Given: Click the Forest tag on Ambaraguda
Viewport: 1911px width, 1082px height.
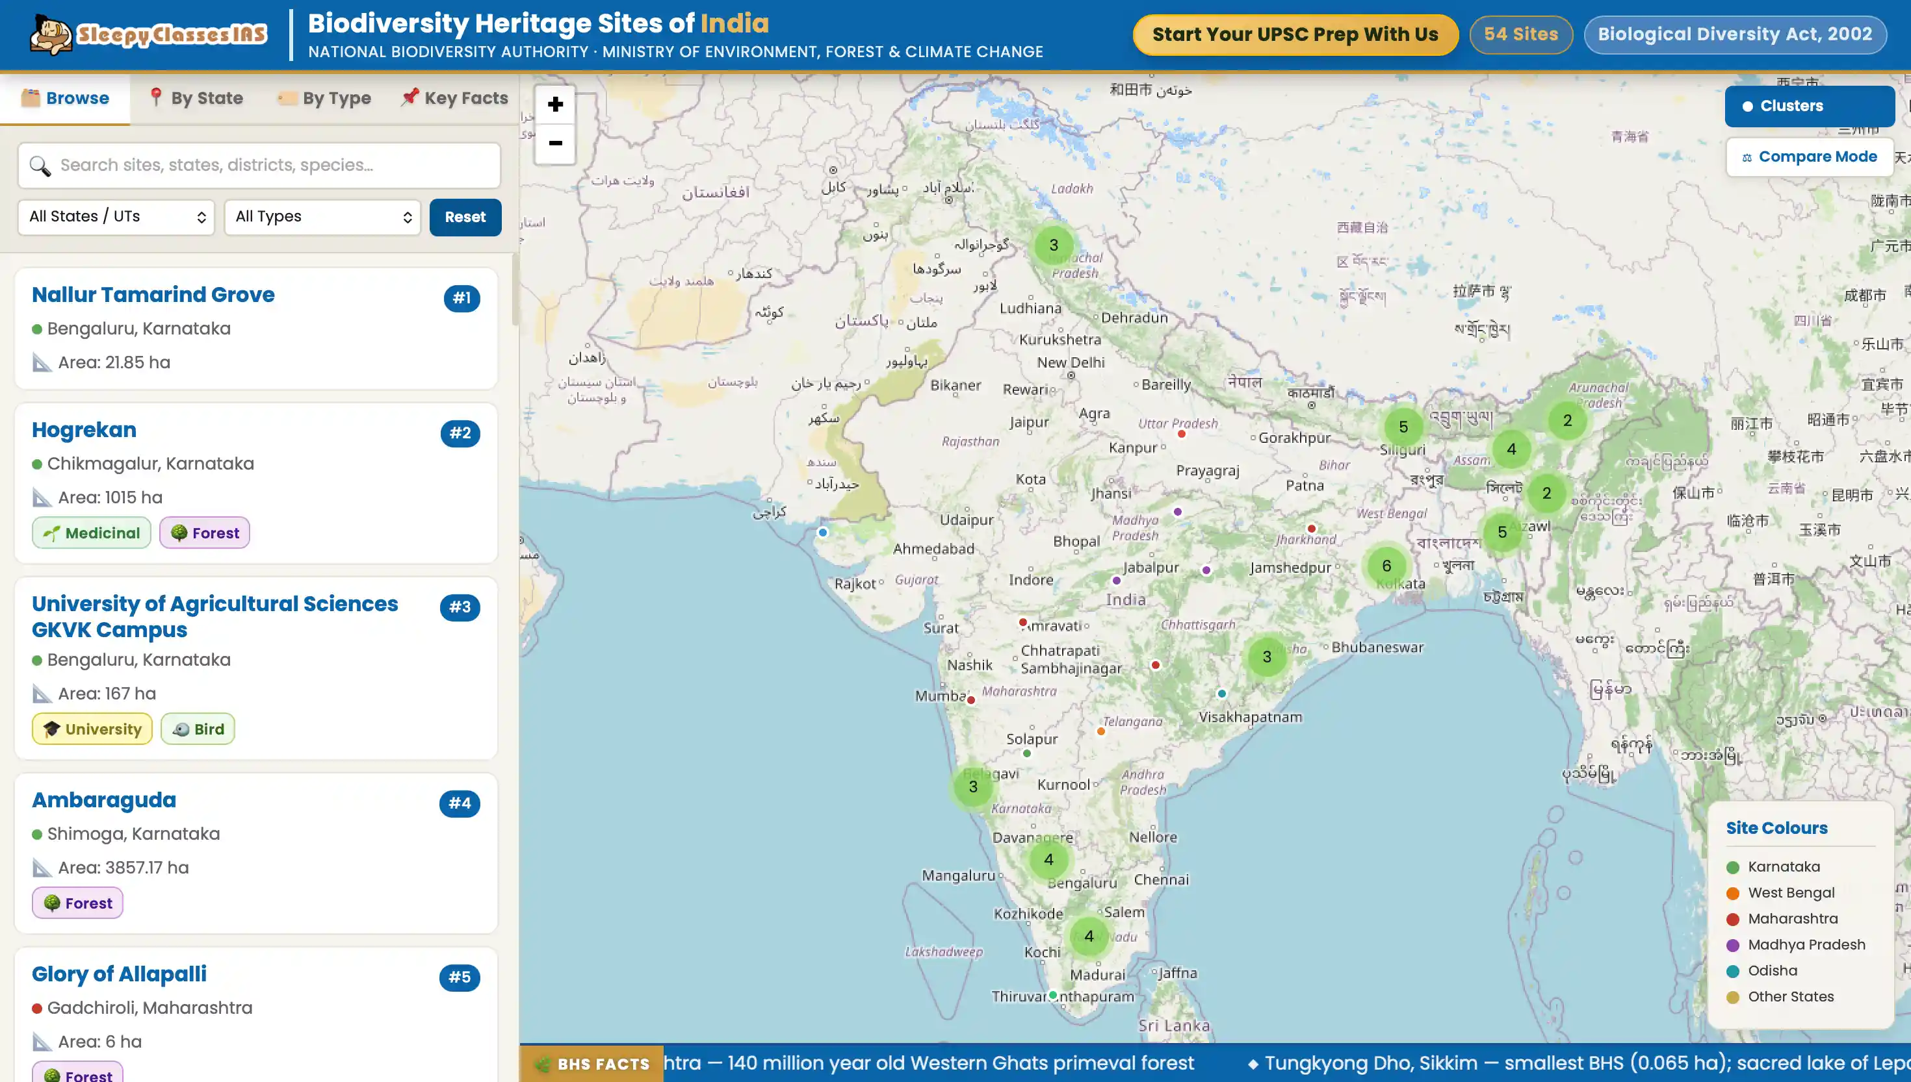Looking at the screenshot, I should (x=77, y=903).
